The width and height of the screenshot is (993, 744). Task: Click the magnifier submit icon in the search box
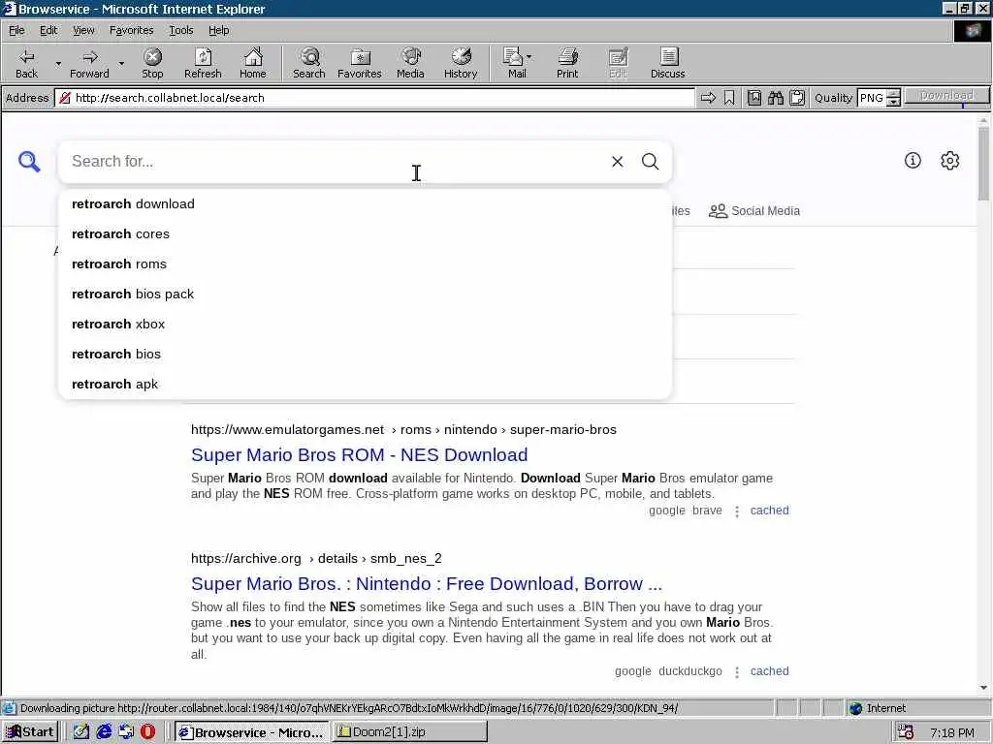tap(651, 162)
